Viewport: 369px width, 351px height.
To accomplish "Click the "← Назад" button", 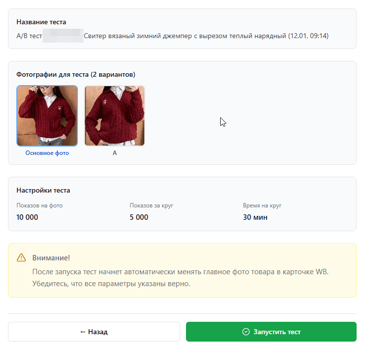I will coord(94,332).
